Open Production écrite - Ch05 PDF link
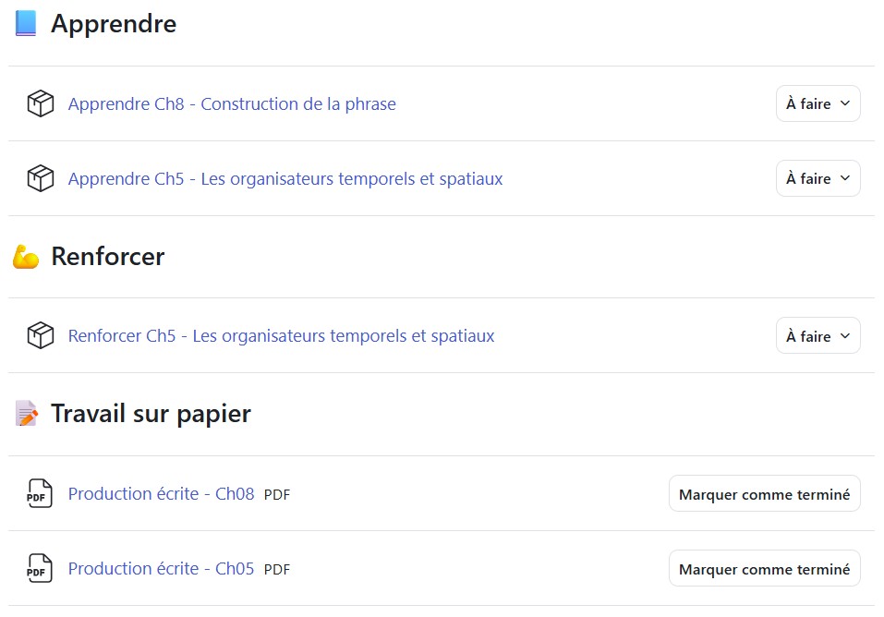The image size is (884, 617). point(161,569)
